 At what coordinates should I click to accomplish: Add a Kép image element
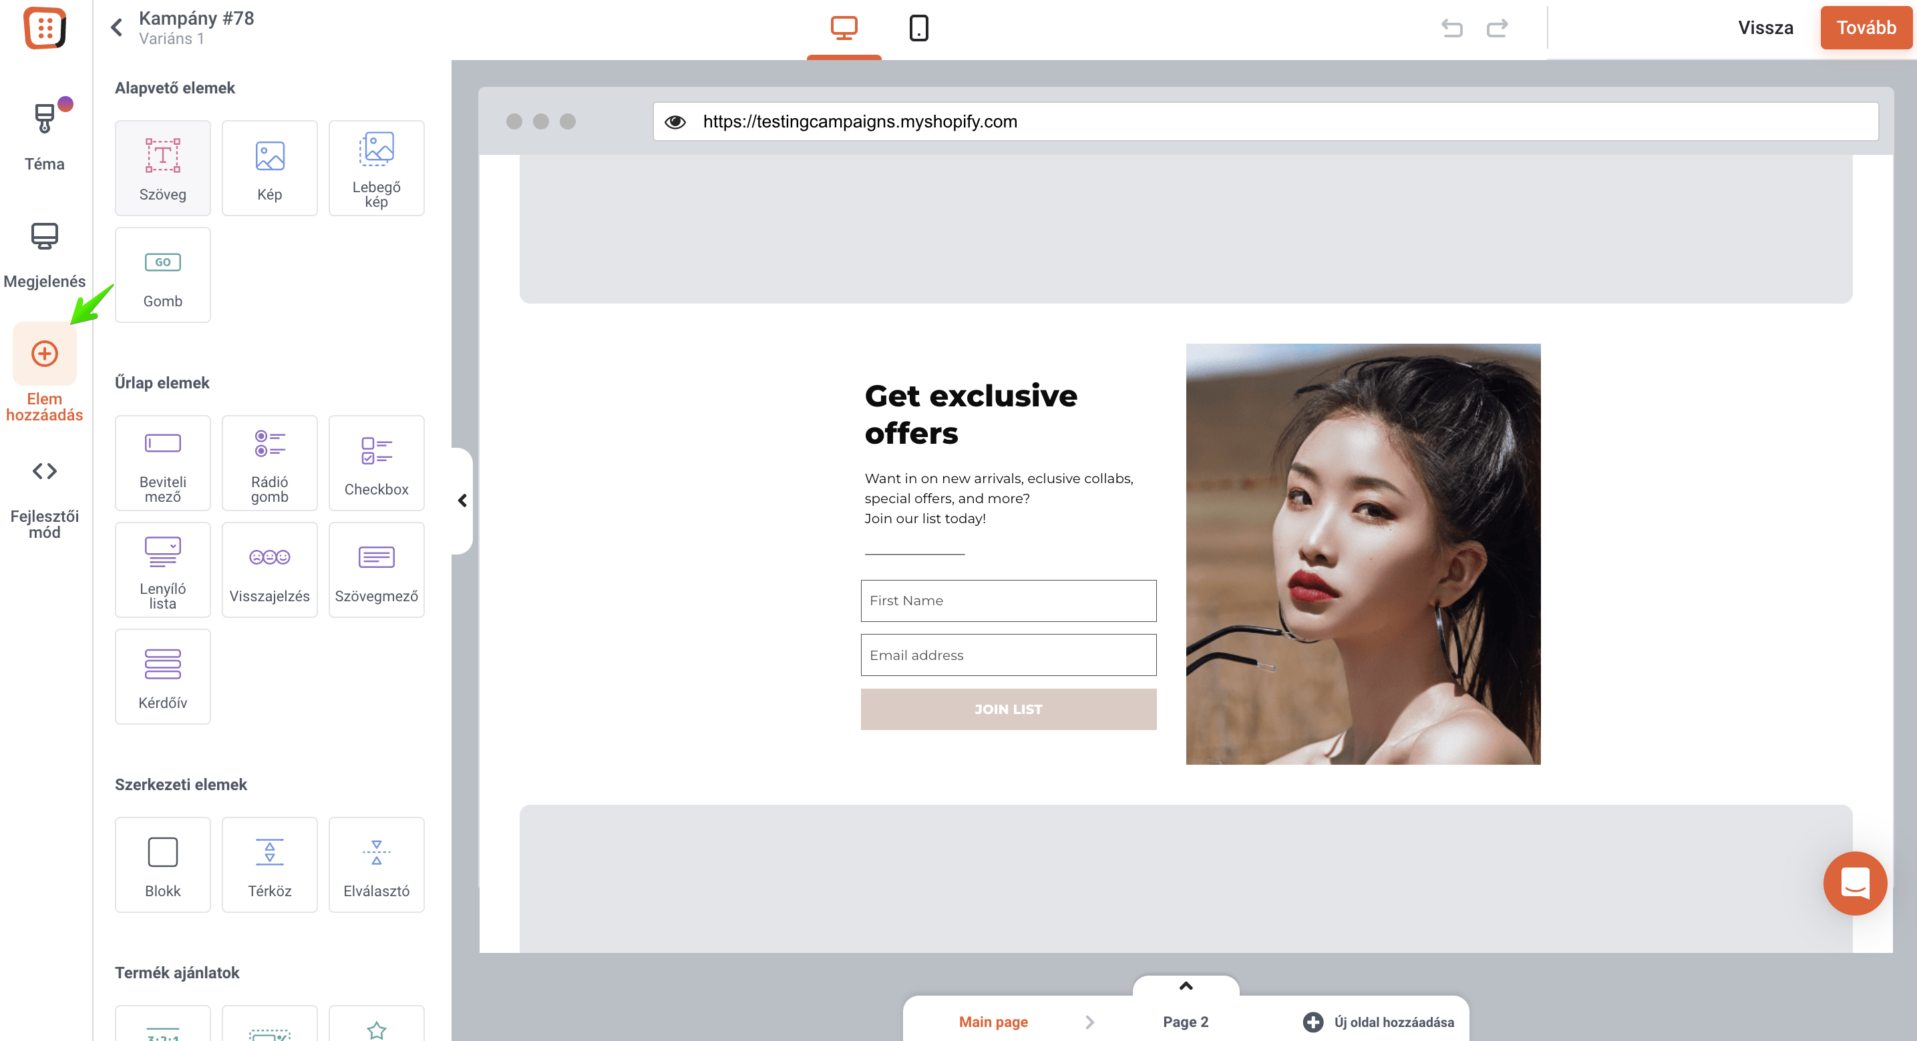click(x=269, y=168)
